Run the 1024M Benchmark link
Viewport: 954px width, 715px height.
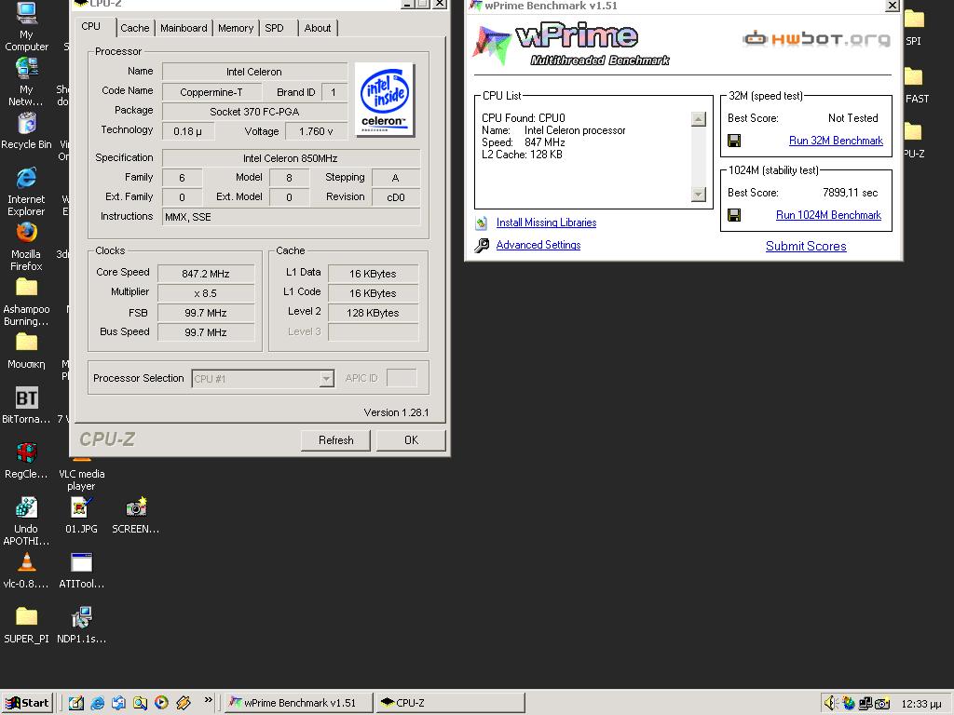[828, 215]
